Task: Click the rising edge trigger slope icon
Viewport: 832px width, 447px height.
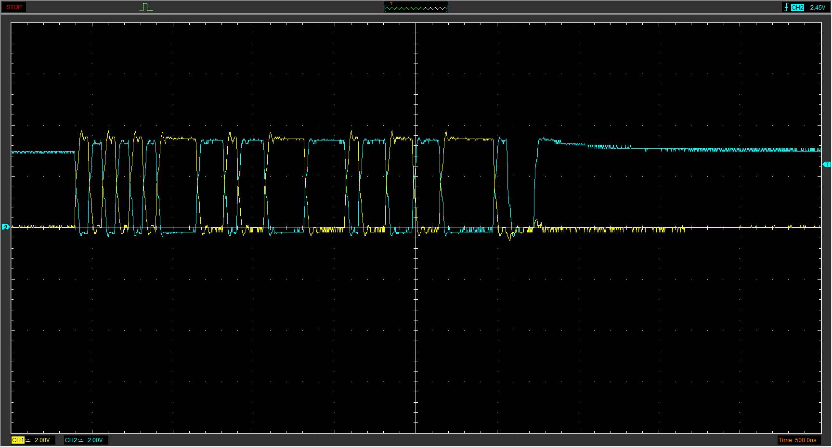Action: tap(786, 7)
